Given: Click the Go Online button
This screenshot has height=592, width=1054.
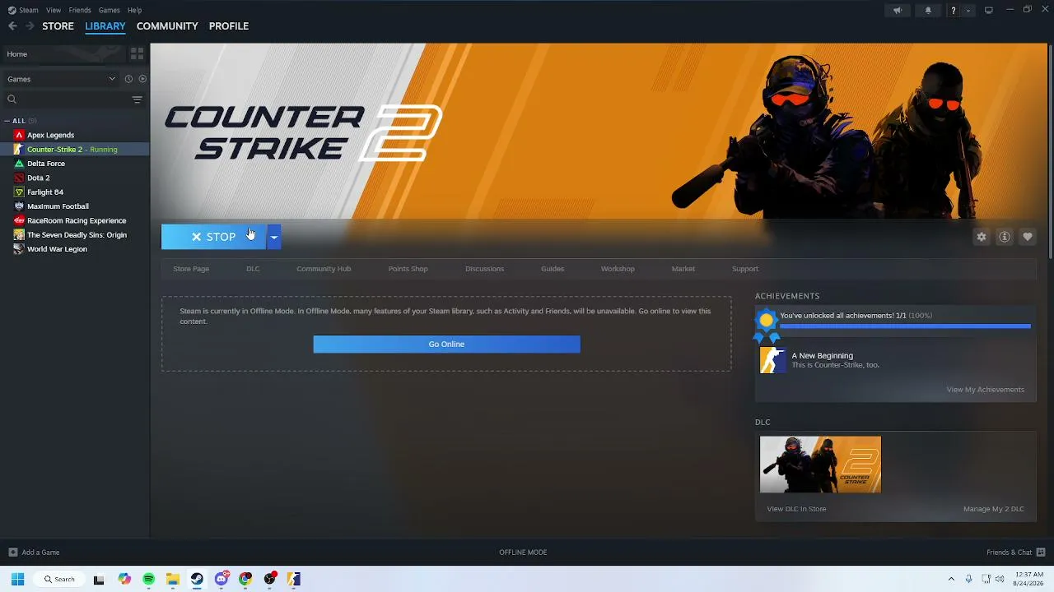Looking at the screenshot, I should coord(446,345).
